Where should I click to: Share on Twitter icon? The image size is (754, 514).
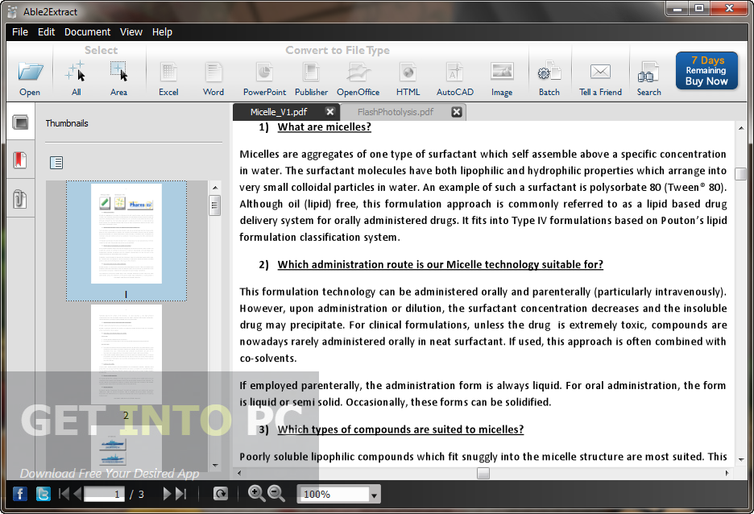tap(43, 494)
